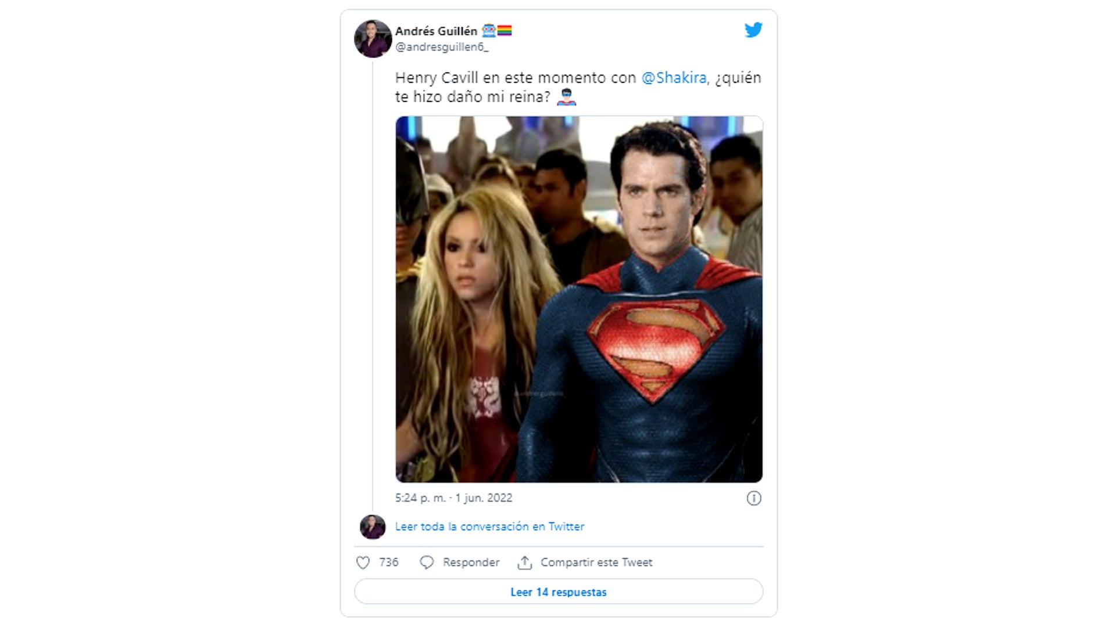1116x627 pixels.
Task: Open the Shakira and Superman meme image
Action: click(578, 299)
